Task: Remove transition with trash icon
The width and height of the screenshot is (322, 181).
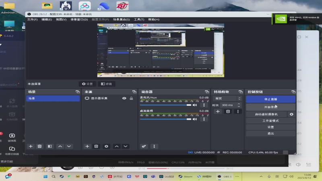Action: point(228,111)
